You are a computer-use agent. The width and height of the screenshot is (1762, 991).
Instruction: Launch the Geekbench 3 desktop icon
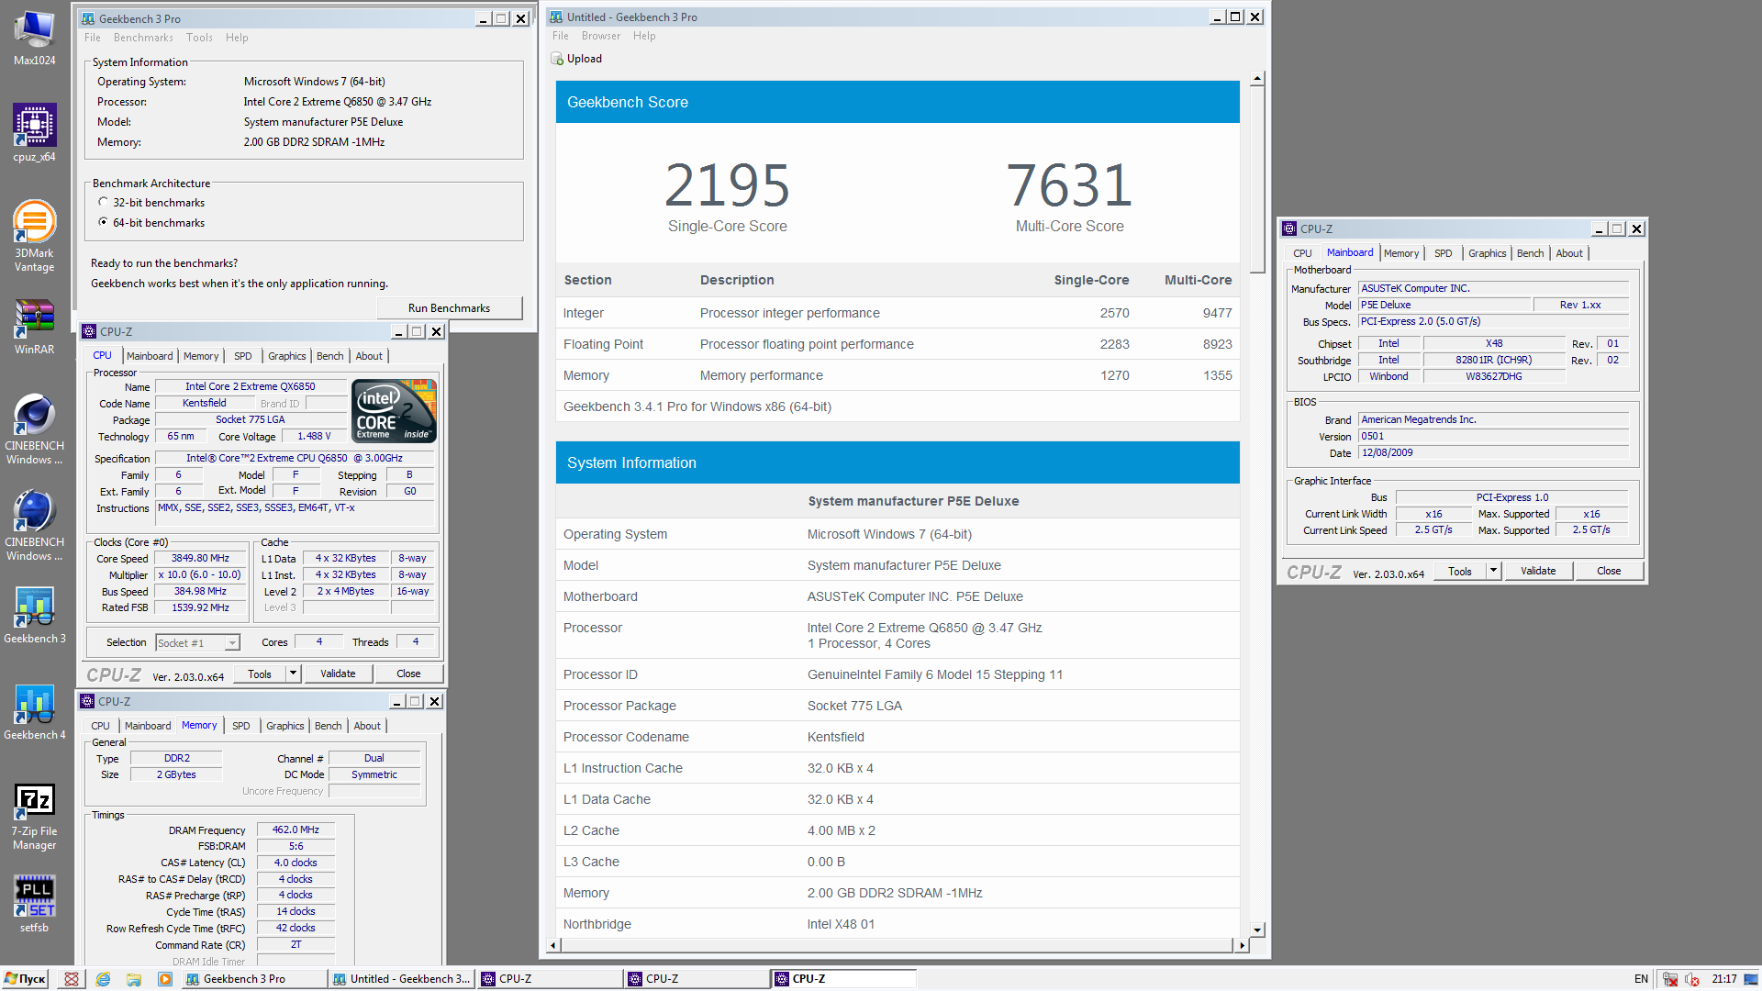[x=34, y=616]
